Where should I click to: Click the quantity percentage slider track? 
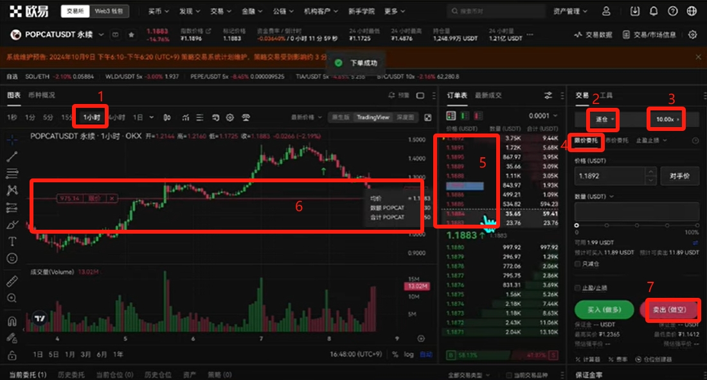(x=637, y=225)
